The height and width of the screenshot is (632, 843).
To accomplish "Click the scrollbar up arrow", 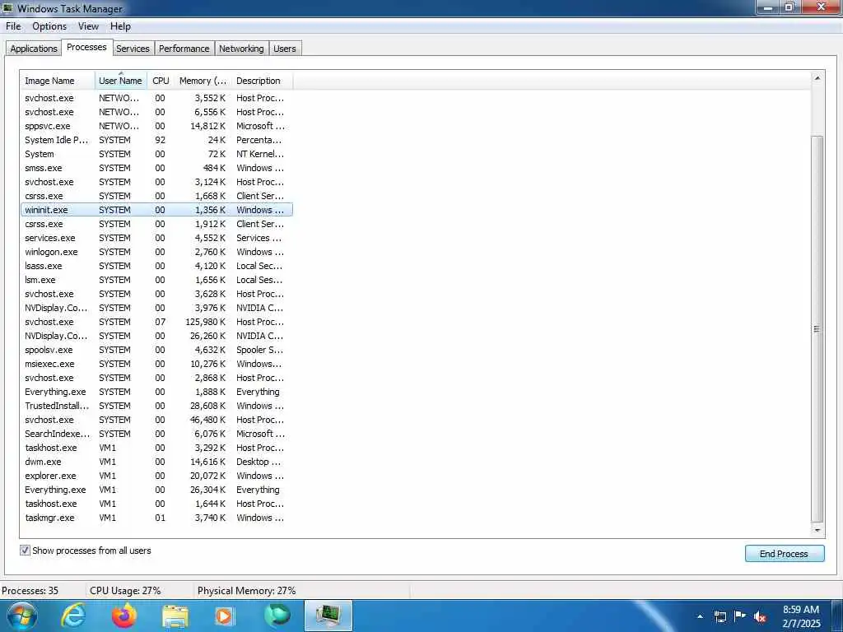I will 817,78.
